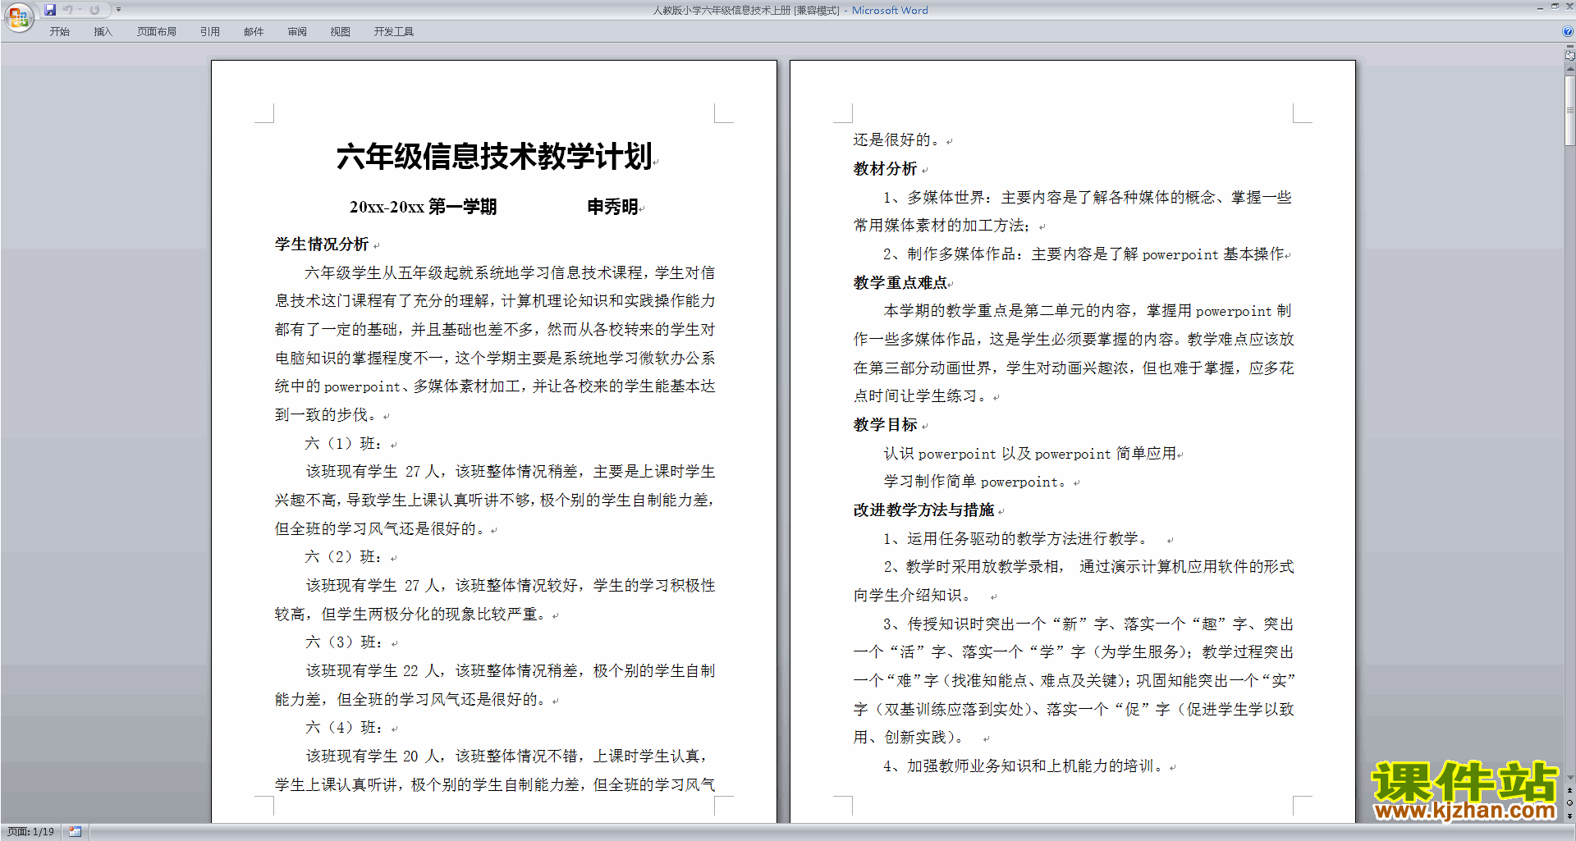Click the line 1、运用任务驱动的教学方法进行教学。
The image size is (1576, 841).
pyautogui.click(x=1018, y=539)
